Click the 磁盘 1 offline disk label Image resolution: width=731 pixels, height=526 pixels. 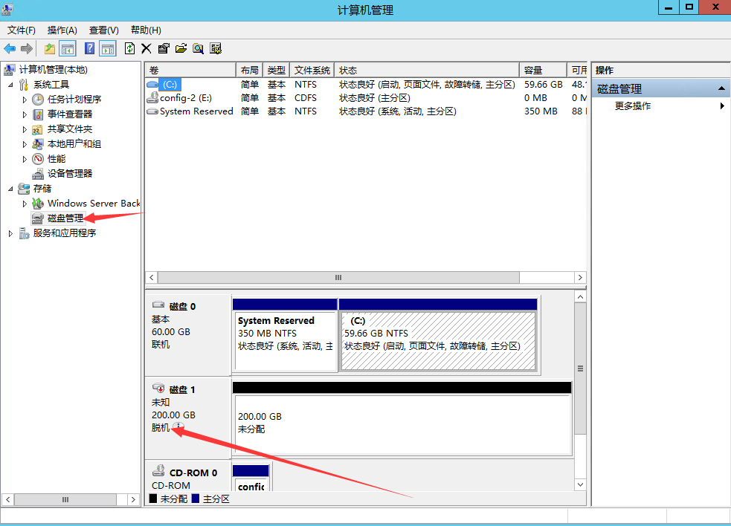181,390
